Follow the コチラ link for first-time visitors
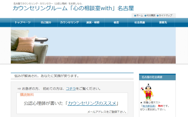The image size is (188, 117). [71, 89]
